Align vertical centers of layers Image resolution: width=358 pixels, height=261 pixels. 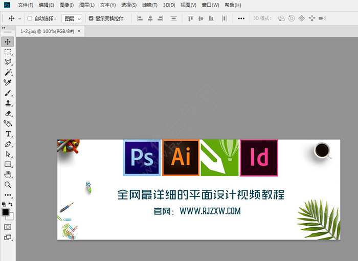point(200,18)
